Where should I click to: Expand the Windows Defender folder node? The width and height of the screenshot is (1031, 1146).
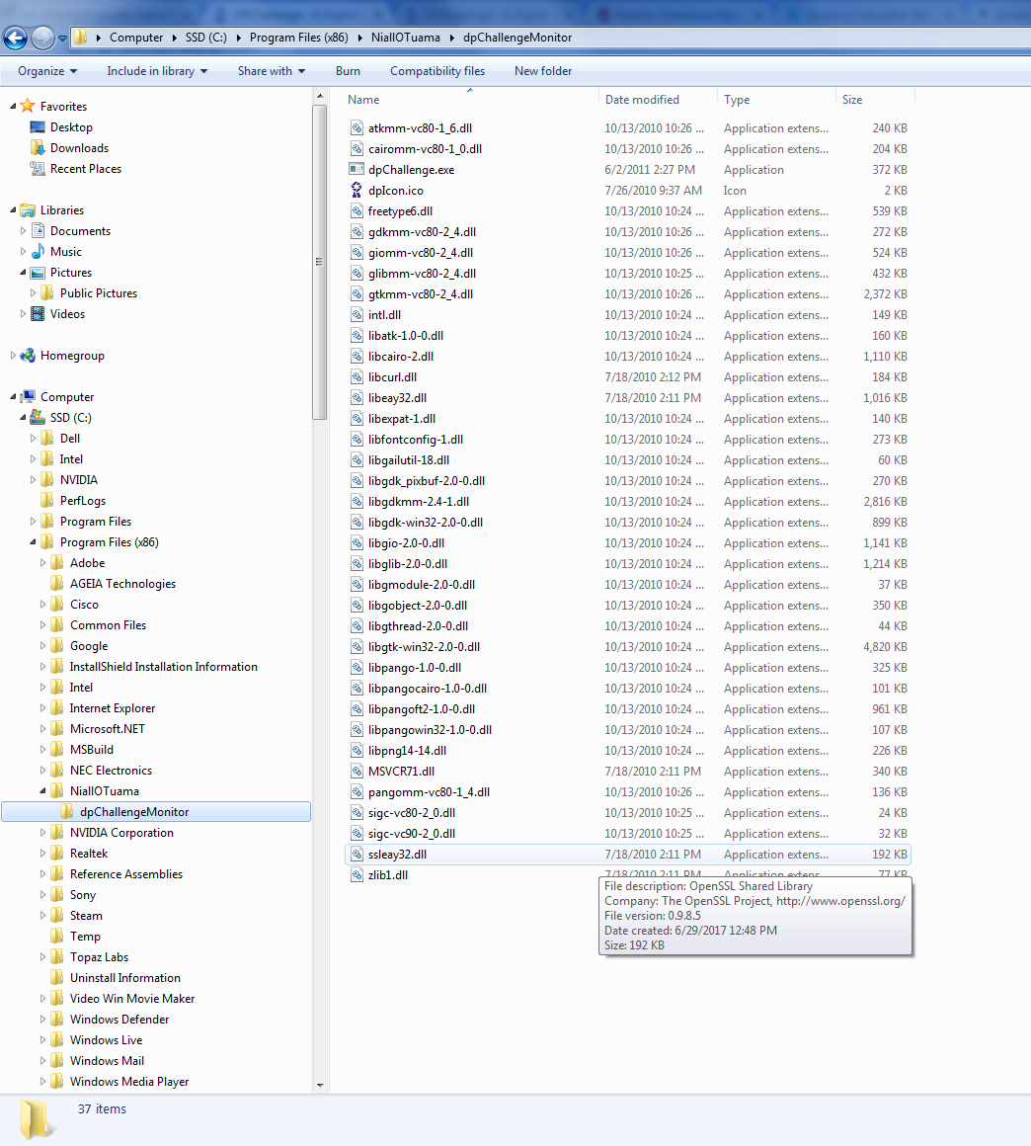[42, 1019]
